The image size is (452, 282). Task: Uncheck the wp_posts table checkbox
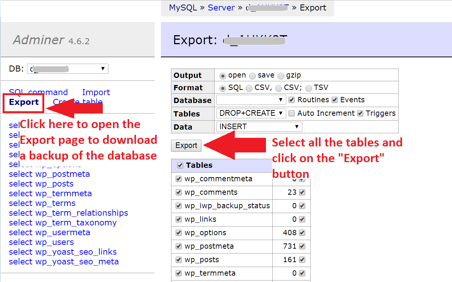[x=179, y=260]
